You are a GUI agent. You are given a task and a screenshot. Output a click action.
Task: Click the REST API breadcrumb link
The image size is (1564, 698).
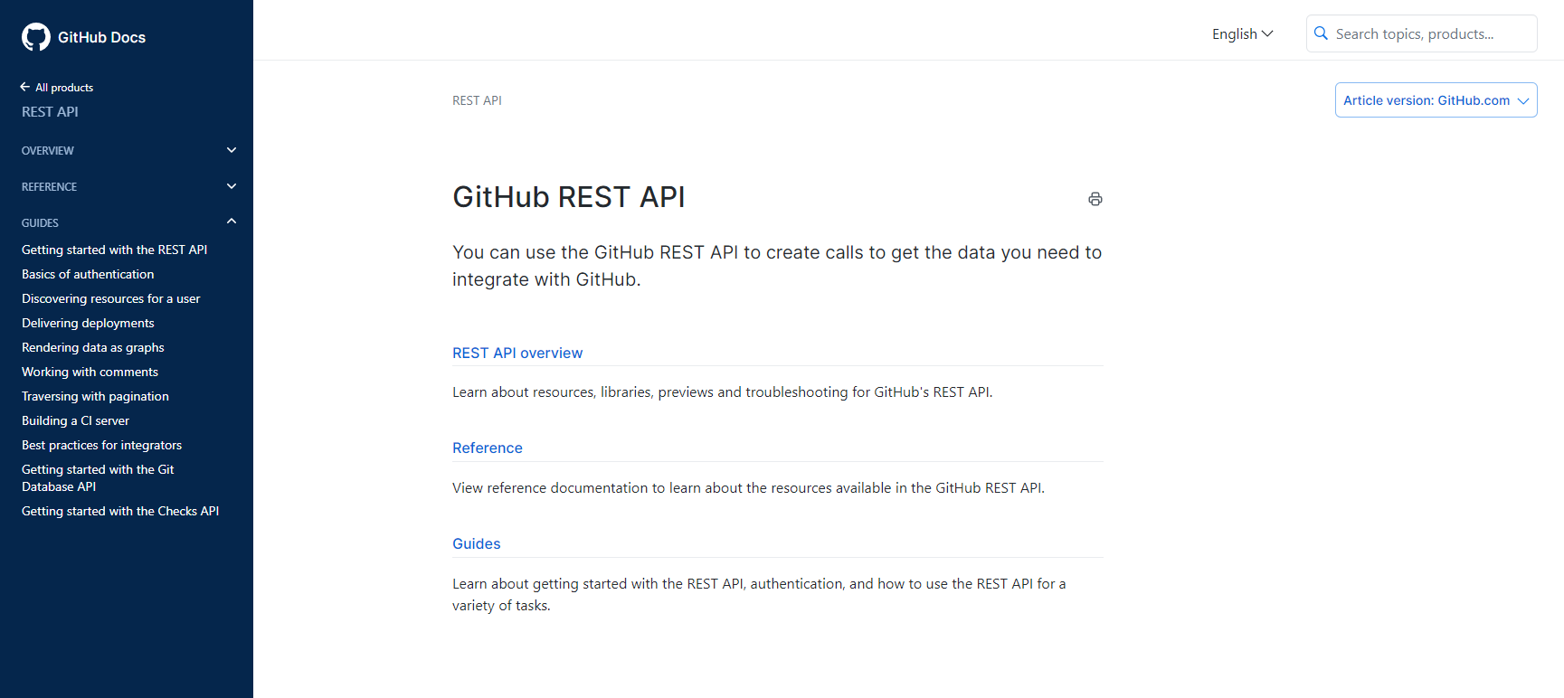tap(477, 100)
